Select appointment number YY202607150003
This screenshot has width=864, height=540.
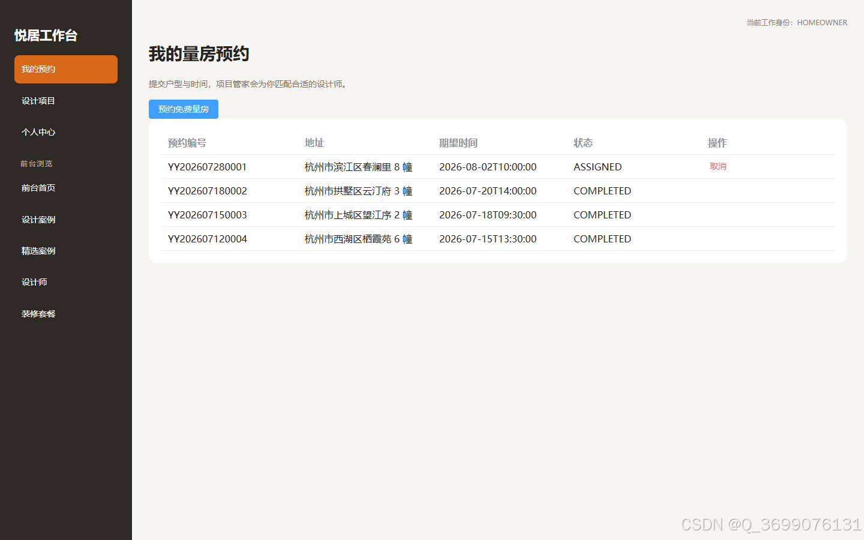208,215
